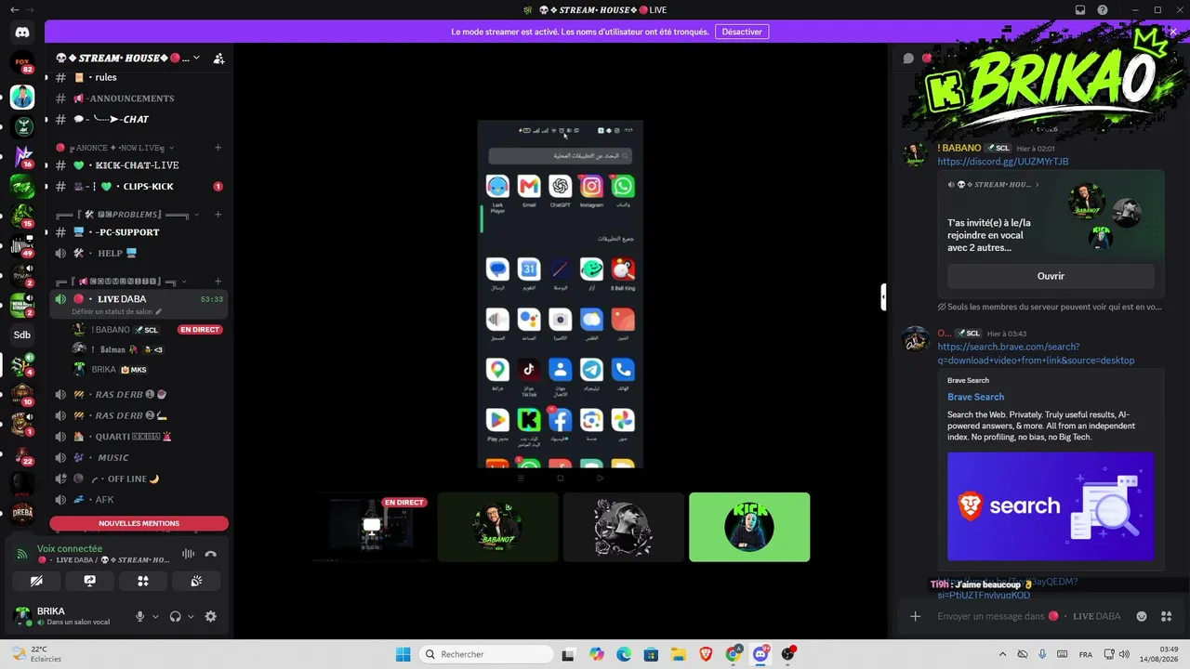Open the server name dropdown menu
This screenshot has height=669, width=1190.
[x=126, y=58]
